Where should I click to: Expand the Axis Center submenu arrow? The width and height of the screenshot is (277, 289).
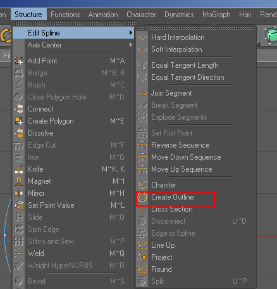tap(131, 45)
